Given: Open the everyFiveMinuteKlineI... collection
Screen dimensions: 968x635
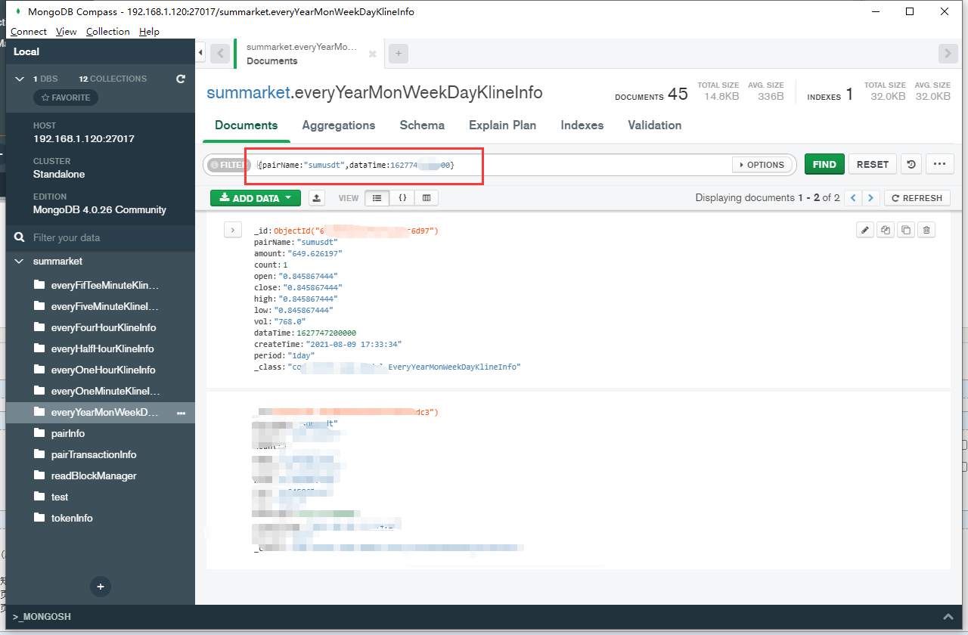Looking at the screenshot, I should 105,307.
